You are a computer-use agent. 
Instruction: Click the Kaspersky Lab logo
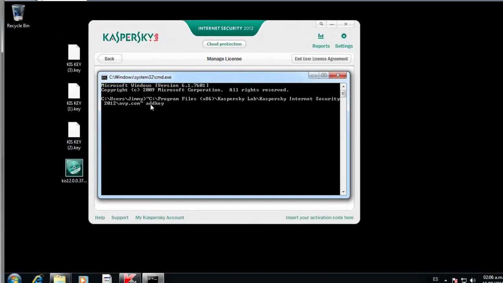pyautogui.click(x=130, y=37)
